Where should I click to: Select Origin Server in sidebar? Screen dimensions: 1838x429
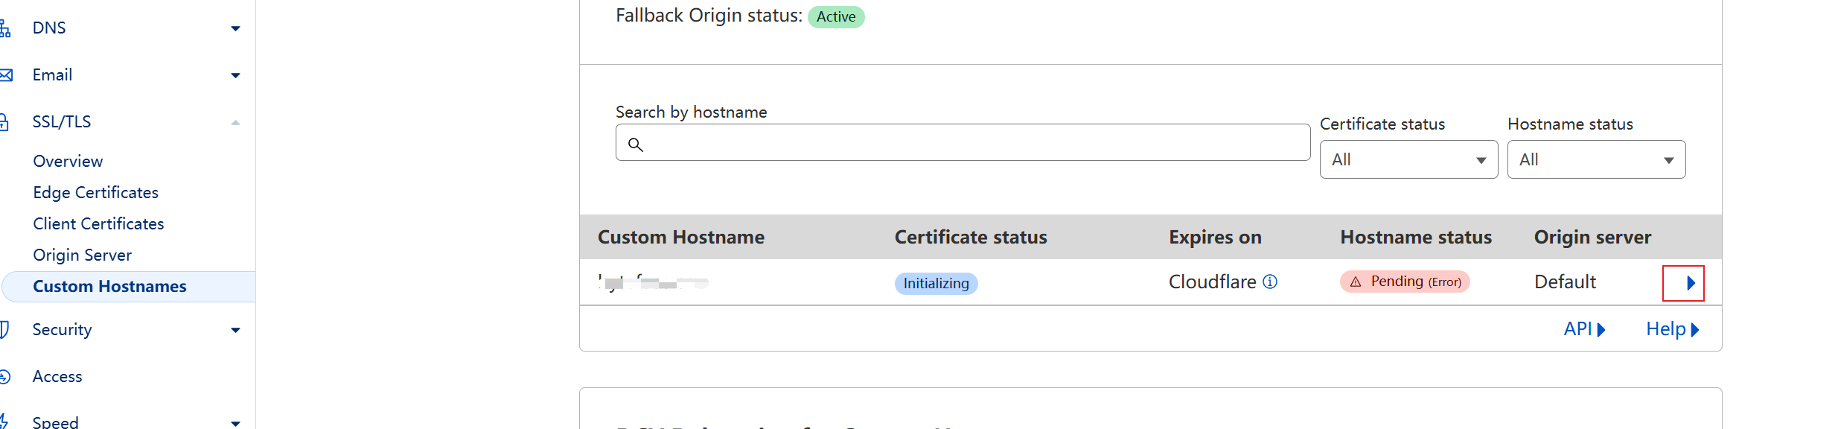pyautogui.click(x=82, y=255)
